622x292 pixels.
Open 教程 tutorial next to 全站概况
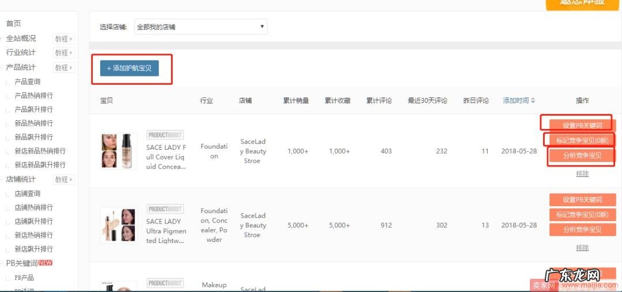pos(64,39)
